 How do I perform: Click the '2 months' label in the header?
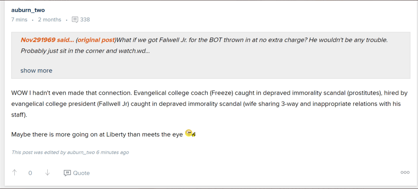49,20
